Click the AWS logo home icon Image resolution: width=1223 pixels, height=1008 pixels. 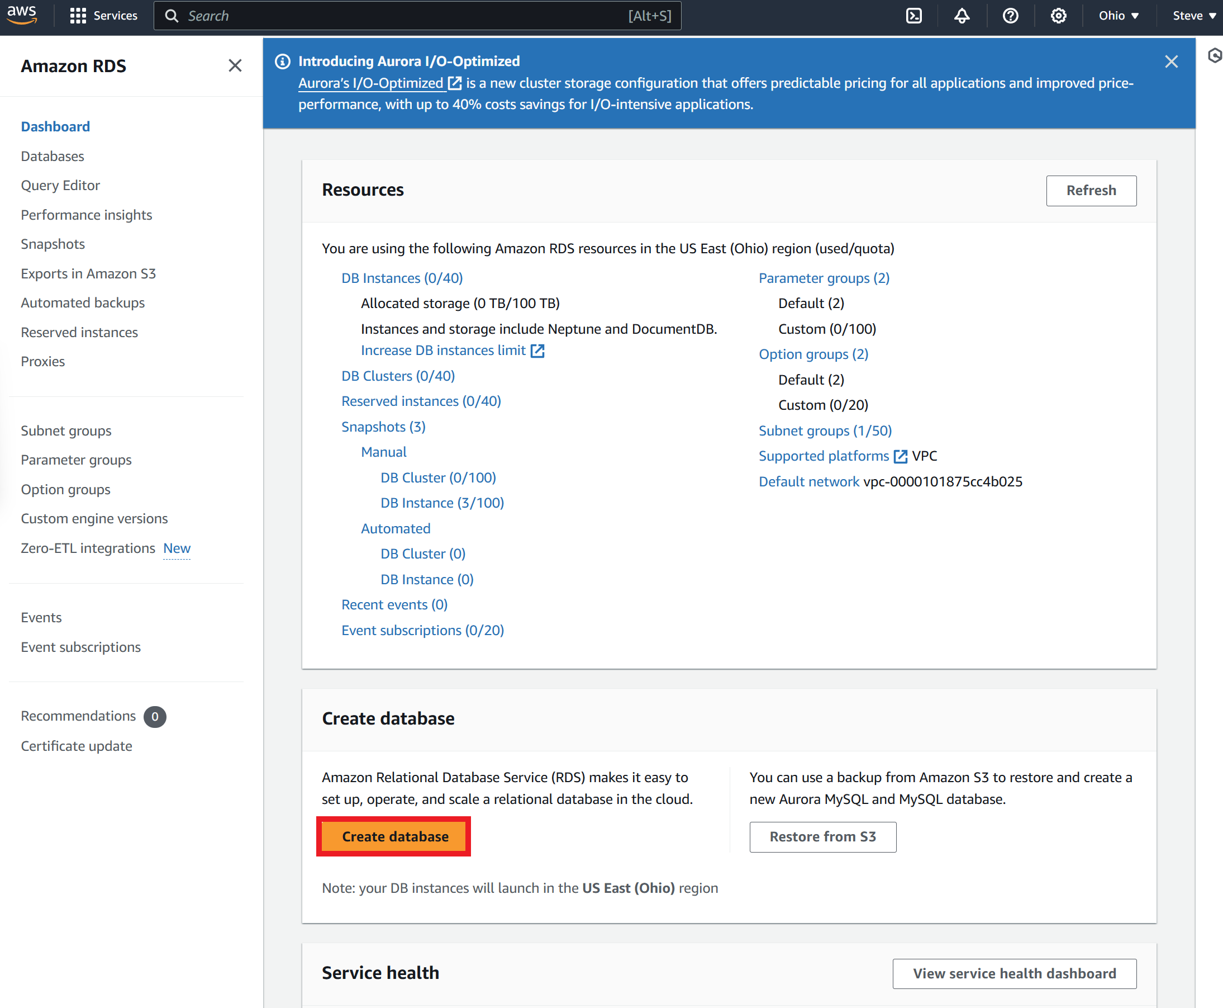pos(22,15)
